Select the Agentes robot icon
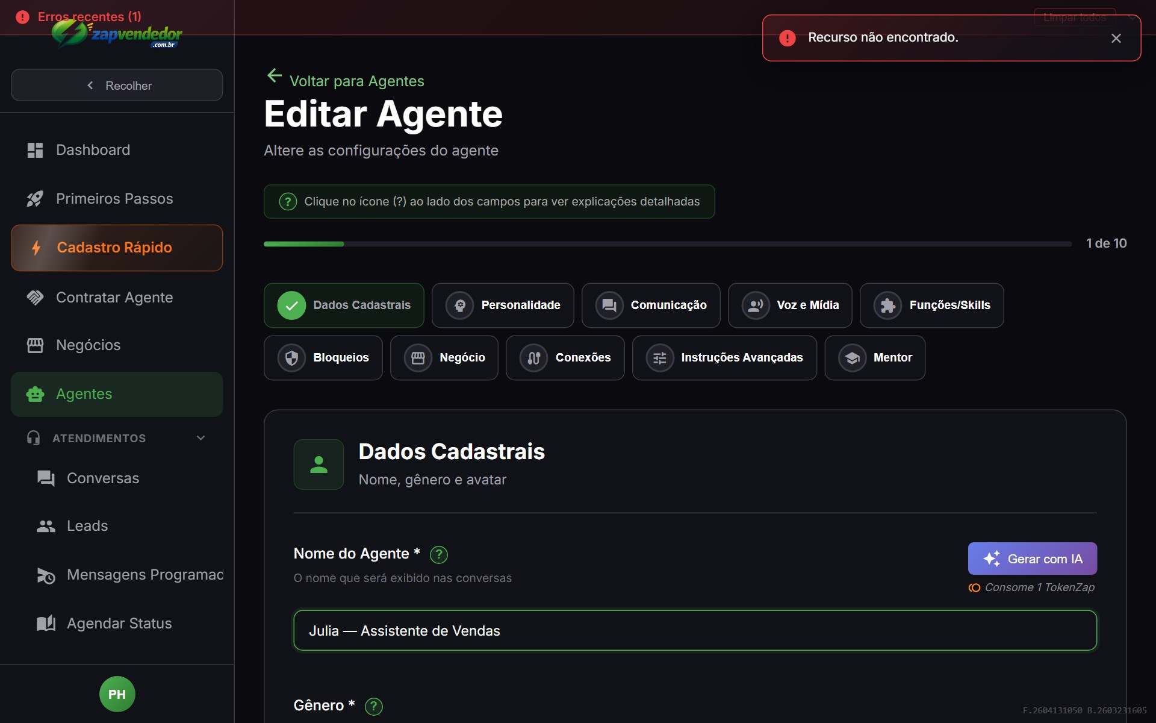1156x723 pixels. tap(34, 394)
